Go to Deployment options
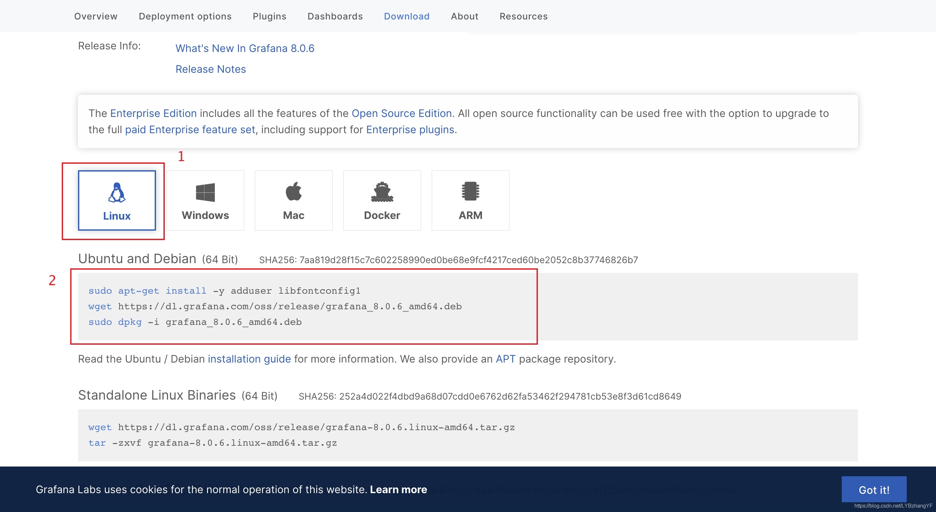This screenshot has height=512, width=936. tap(185, 16)
